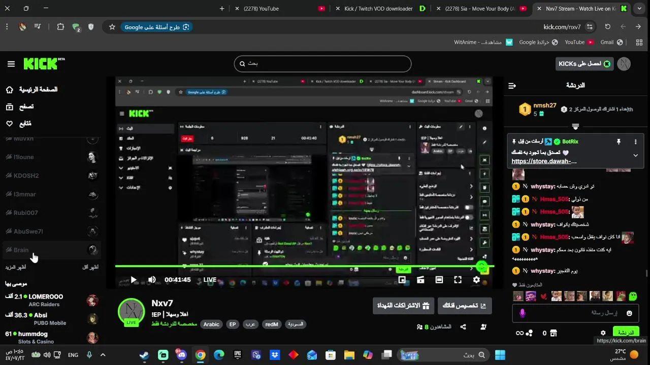Image resolution: width=650 pixels, height=365 pixels.
Task: Open recommended channel Absi
Action: click(51, 319)
